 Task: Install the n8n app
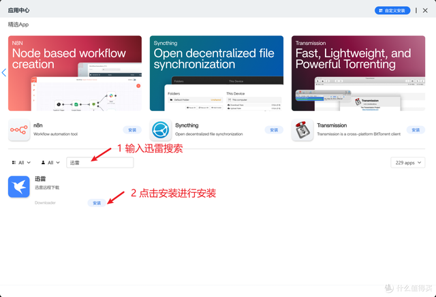(132, 130)
